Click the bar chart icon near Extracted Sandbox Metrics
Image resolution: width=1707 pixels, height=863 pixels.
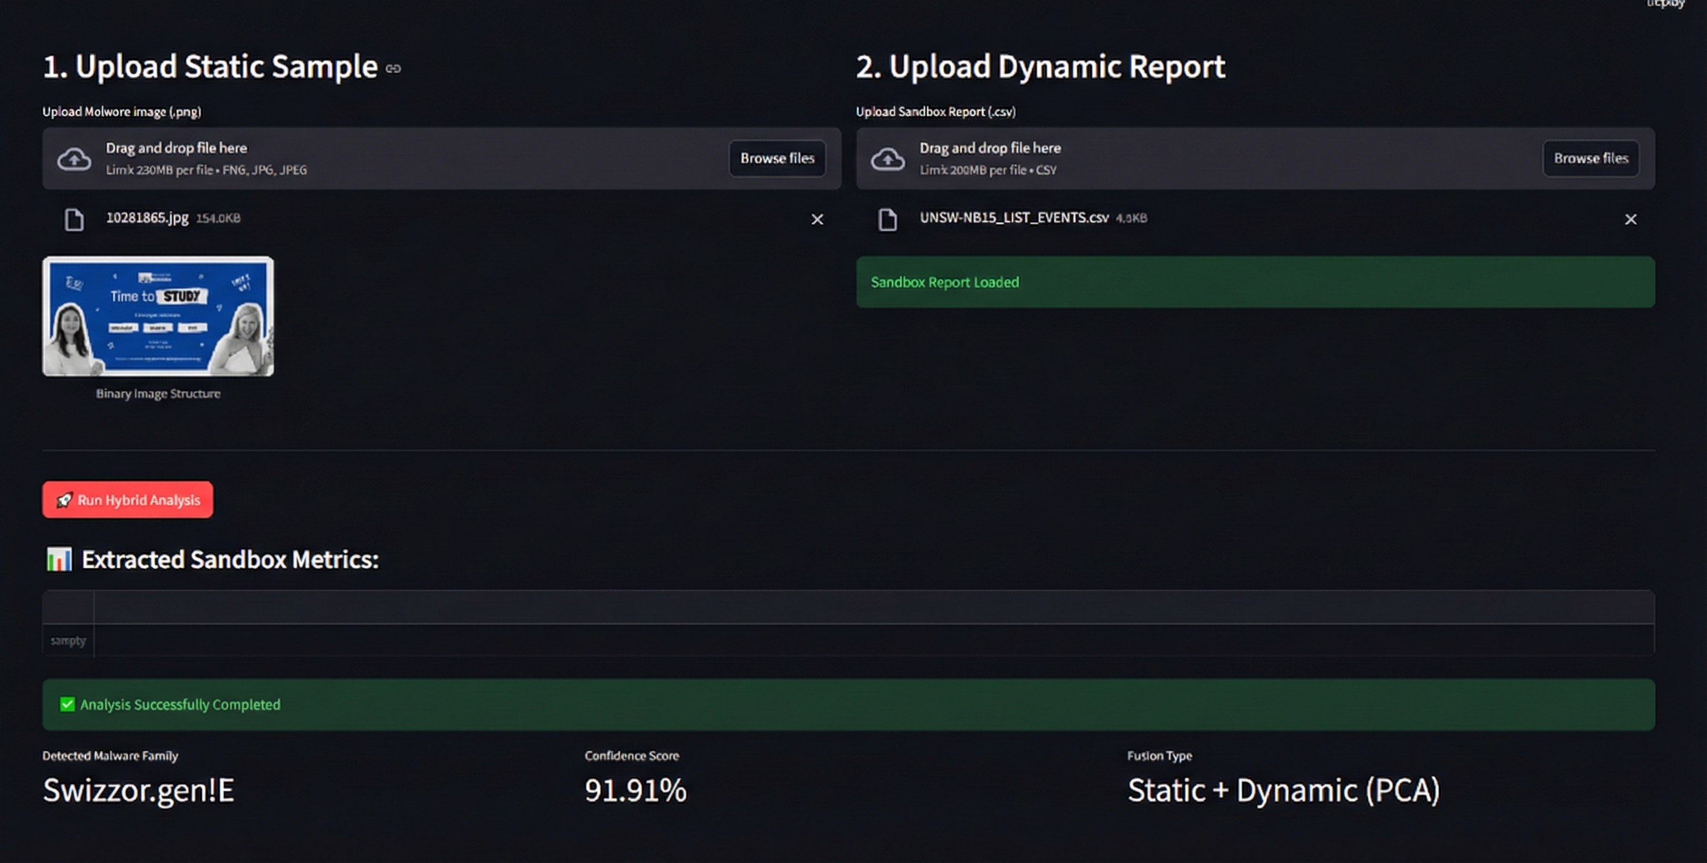pyautogui.click(x=59, y=559)
